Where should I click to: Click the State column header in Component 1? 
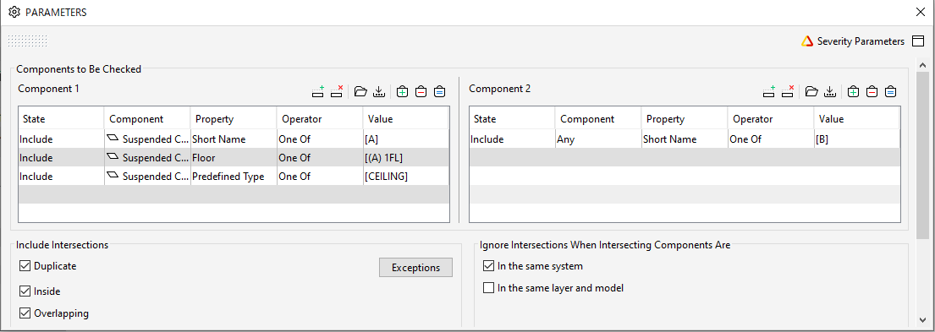[62, 119]
